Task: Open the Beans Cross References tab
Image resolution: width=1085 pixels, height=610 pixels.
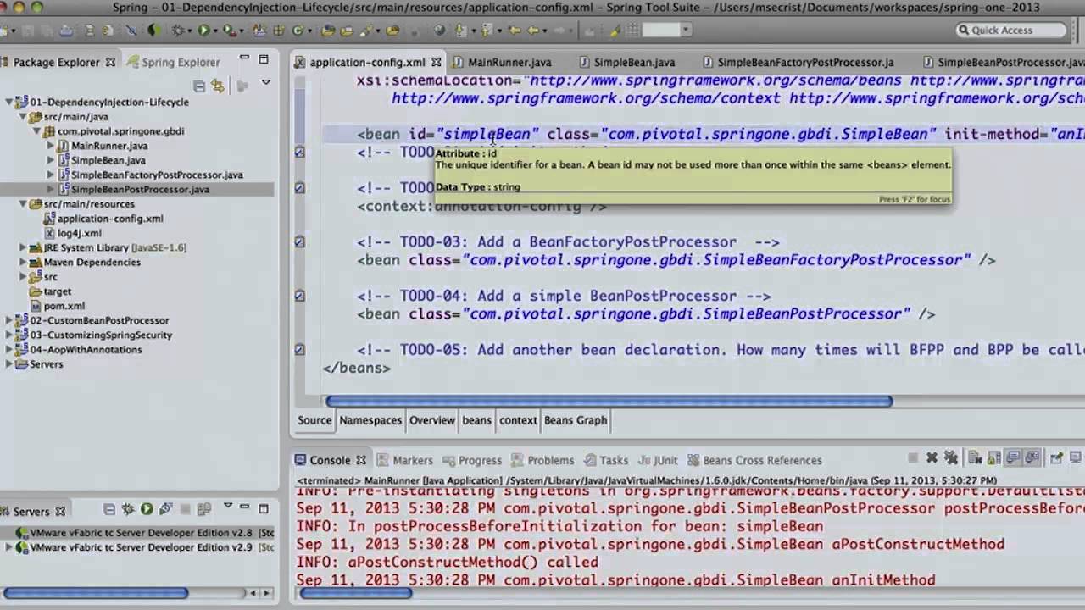Action: (x=754, y=460)
